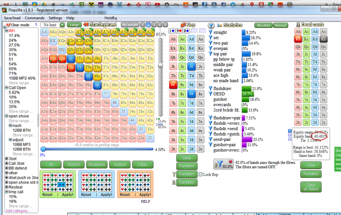Screen dimensions: 341x215
Task: Toggle the No weight button
Action: click(130, 25)
